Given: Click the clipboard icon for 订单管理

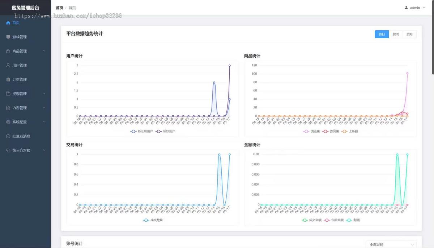Looking at the screenshot, I should (x=8, y=79).
